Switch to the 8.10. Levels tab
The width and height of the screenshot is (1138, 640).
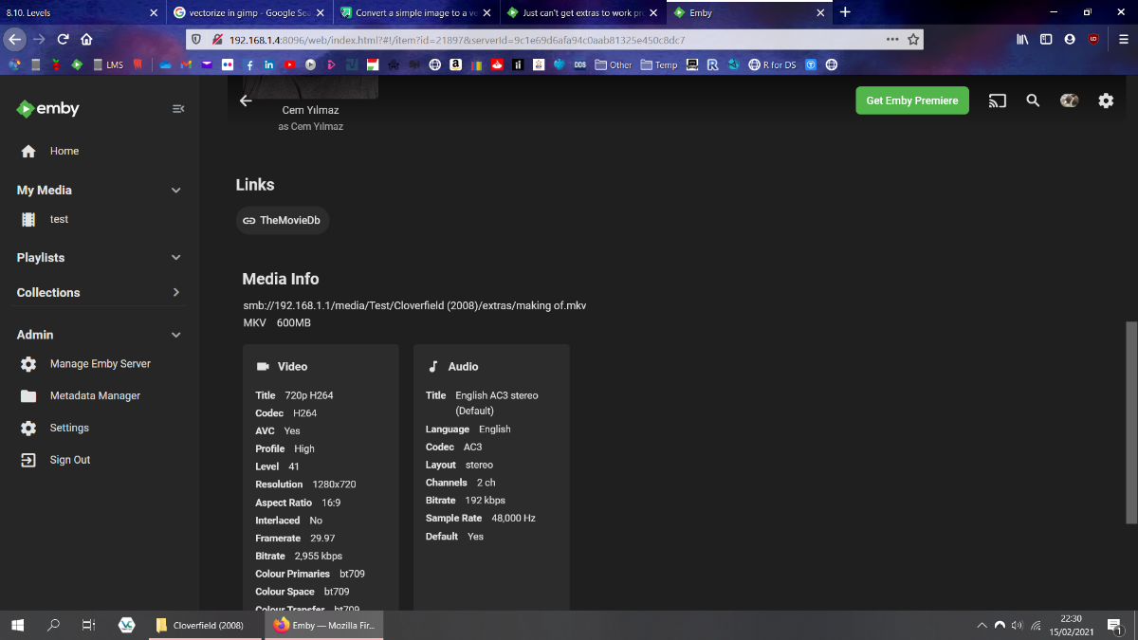[78, 13]
